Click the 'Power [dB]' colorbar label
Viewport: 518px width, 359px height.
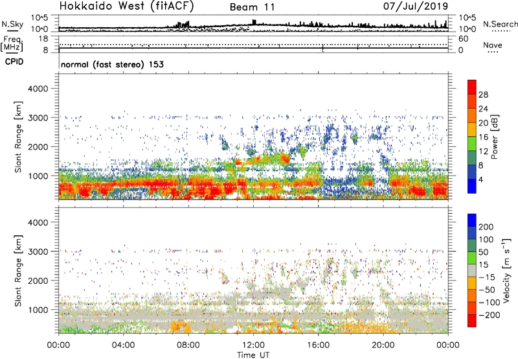click(494, 137)
